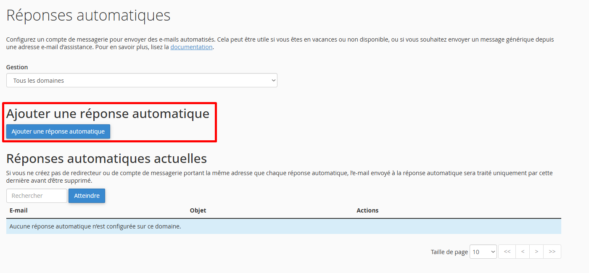Click the 'Taille de page' label

tap(449, 252)
